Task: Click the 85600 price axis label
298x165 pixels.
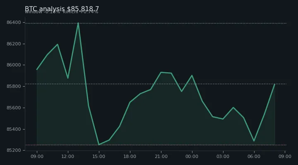Action: [x=14, y=108]
